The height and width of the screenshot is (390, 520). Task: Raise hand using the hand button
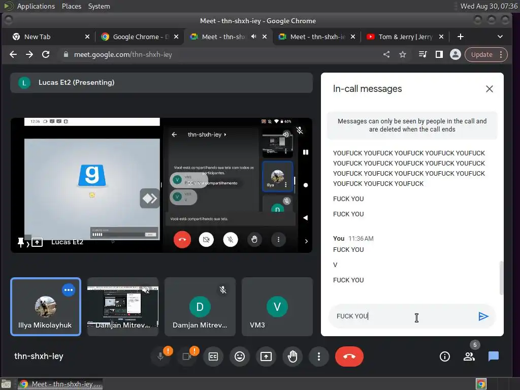[x=292, y=356]
